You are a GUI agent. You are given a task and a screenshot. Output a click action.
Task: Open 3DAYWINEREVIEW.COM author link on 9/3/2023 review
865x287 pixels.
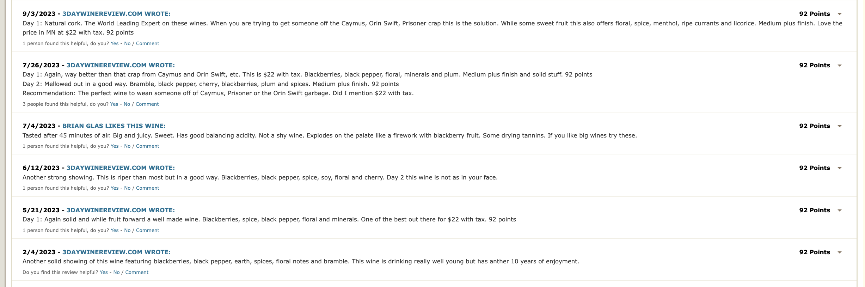click(116, 14)
